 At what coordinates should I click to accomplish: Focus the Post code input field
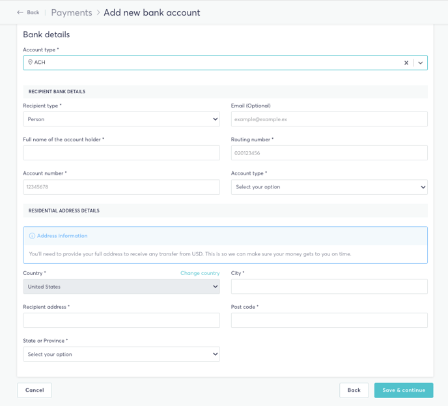[329, 320]
